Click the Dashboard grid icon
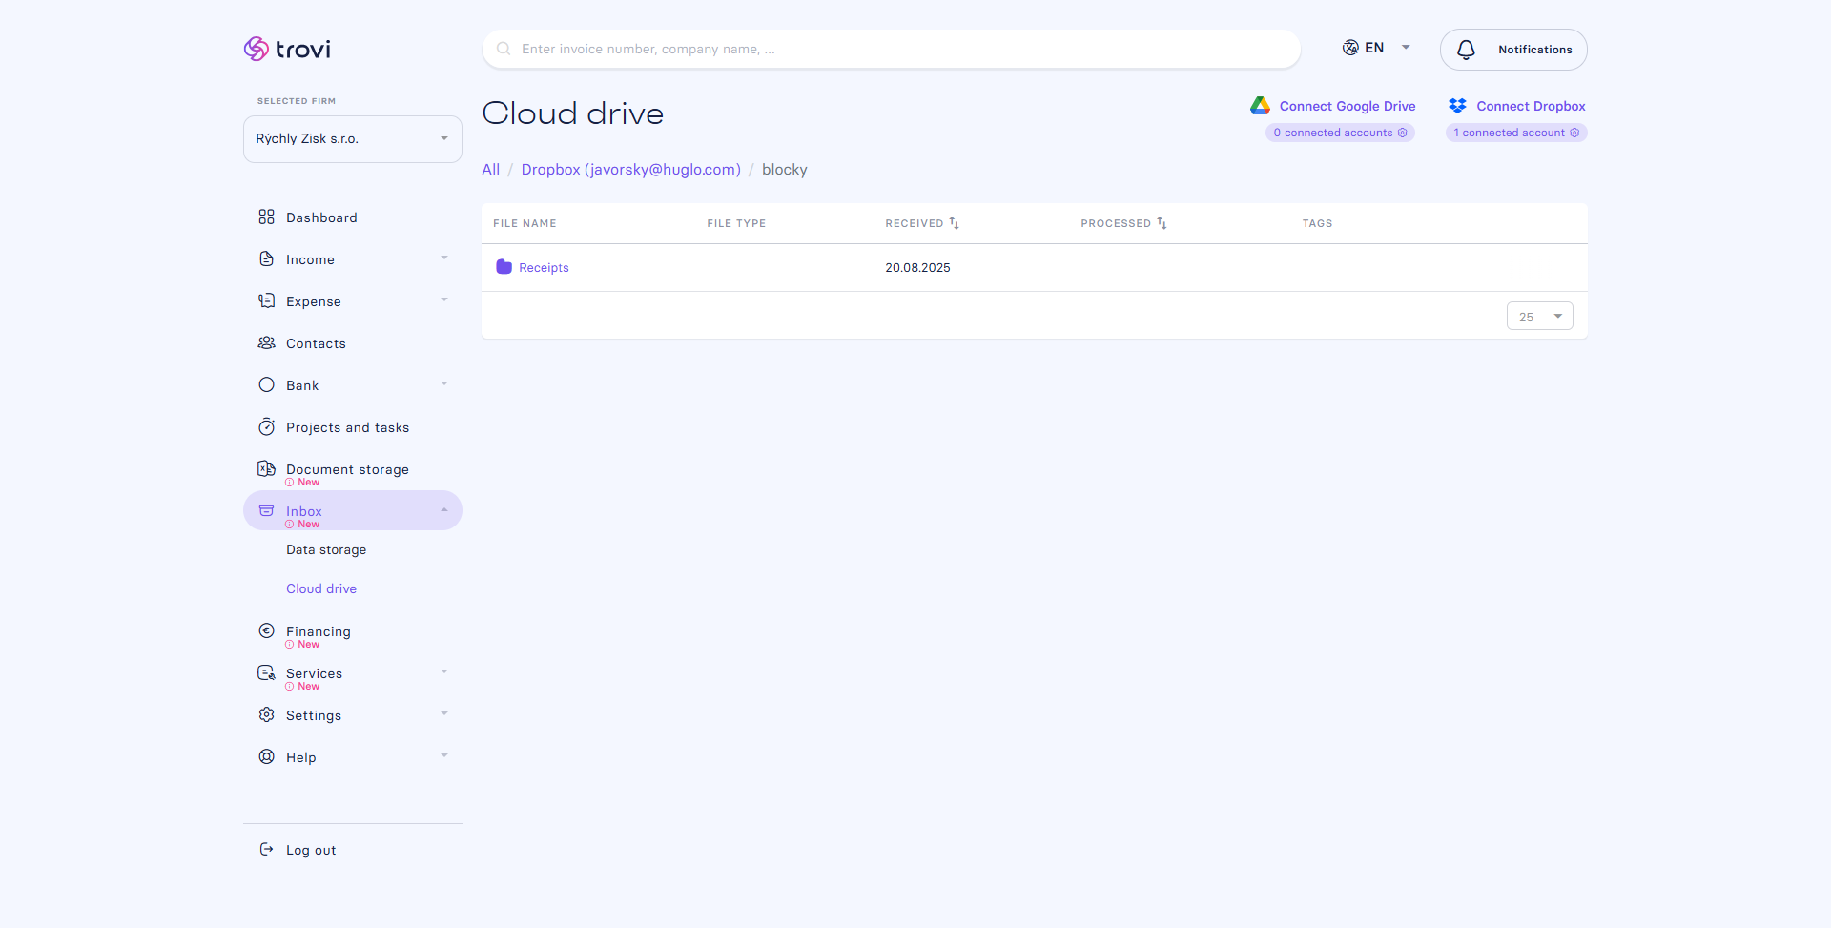Image resolution: width=1831 pixels, height=928 pixels. click(x=266, y=217)
